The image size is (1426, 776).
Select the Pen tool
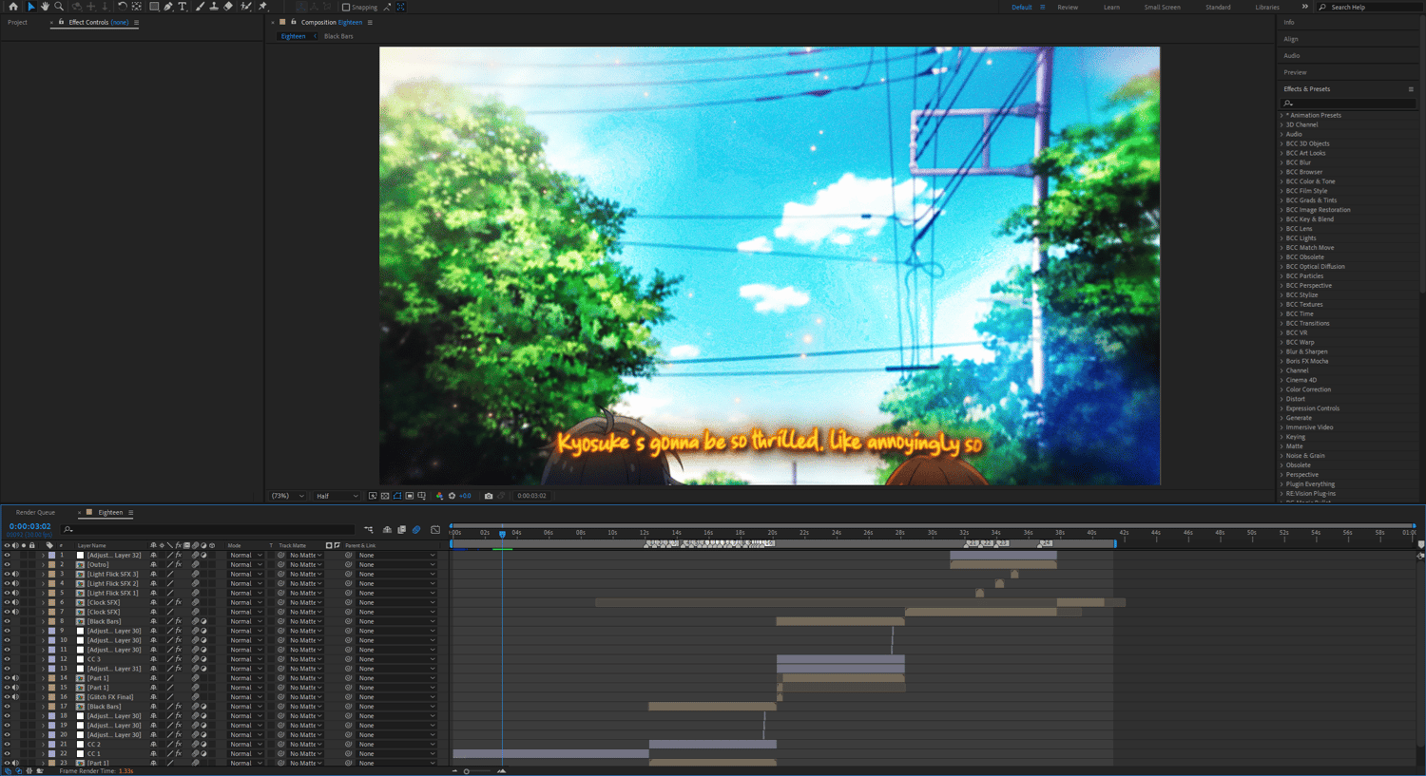point(168,7)
